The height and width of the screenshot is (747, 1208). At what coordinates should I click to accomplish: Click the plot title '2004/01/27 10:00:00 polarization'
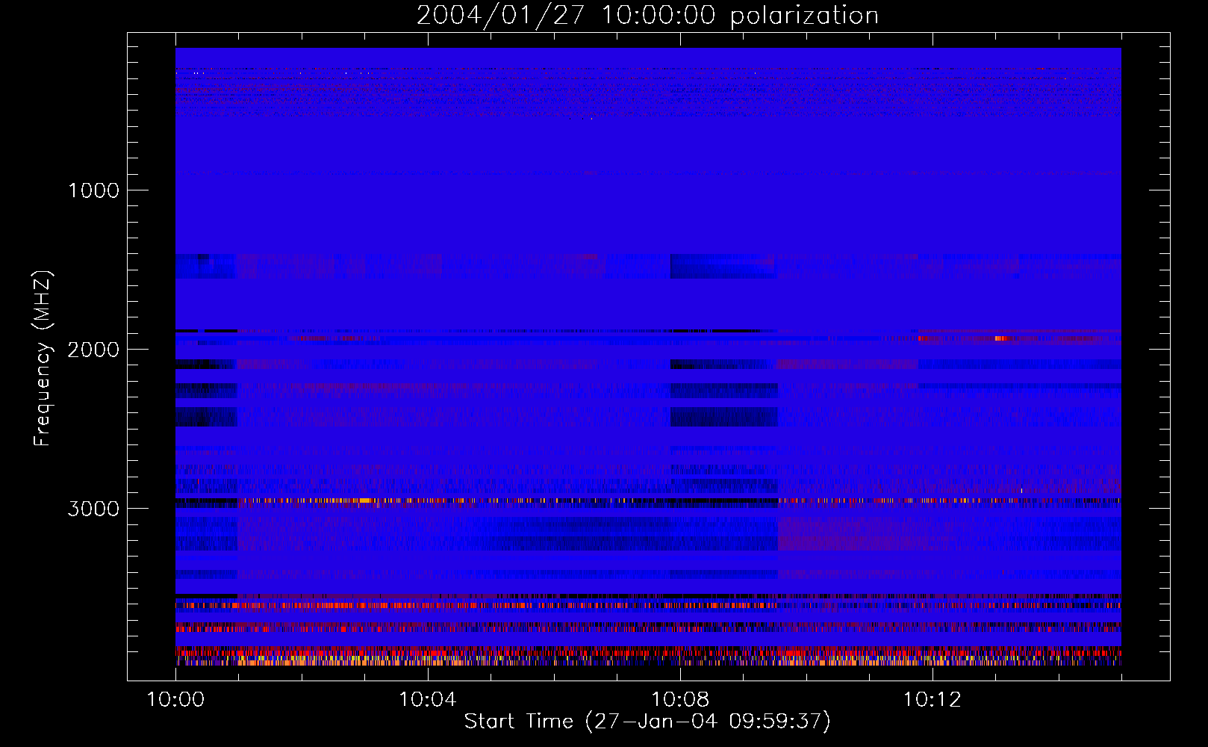tap(647, 16)
